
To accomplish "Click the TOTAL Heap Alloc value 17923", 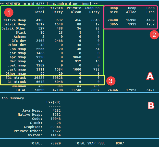I will [131, 90].
